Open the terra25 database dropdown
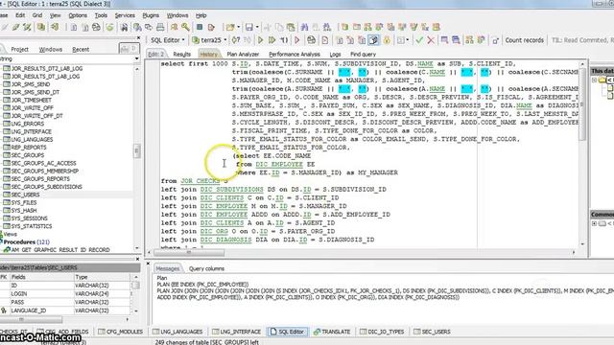 tap(209, 40)
